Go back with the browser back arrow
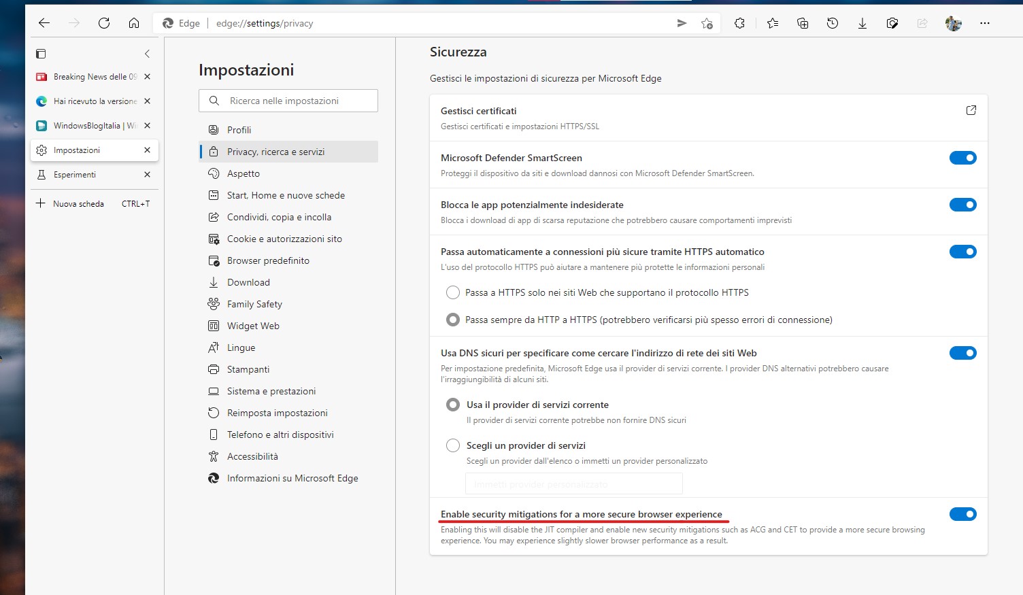Screen dimensions: 1023x595 (x=44, y=23)
